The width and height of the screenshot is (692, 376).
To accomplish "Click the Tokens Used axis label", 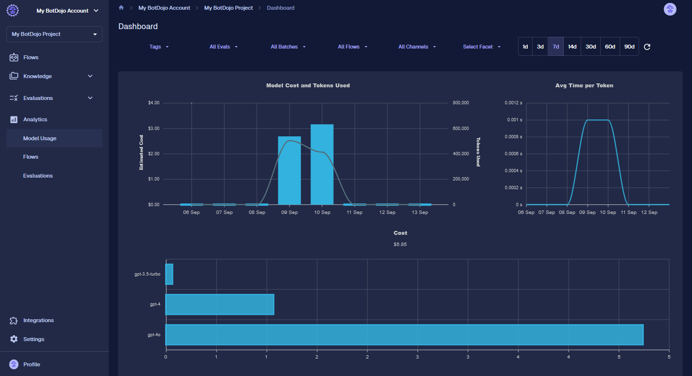I will [x=478, y=152].
